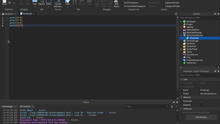Open the Find dropdown arrow
220x124 pixels.
point(35,7)
